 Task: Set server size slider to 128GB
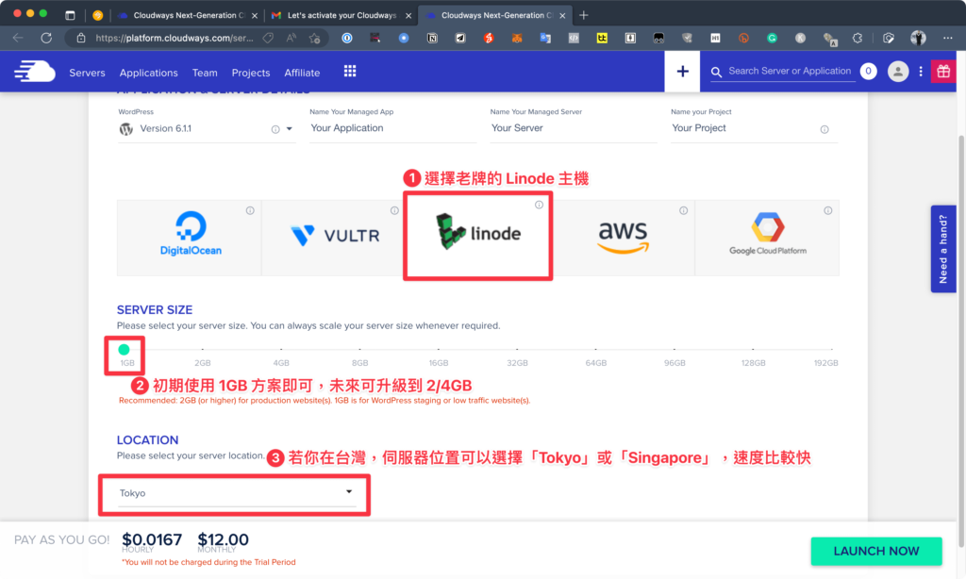[753, 350]
